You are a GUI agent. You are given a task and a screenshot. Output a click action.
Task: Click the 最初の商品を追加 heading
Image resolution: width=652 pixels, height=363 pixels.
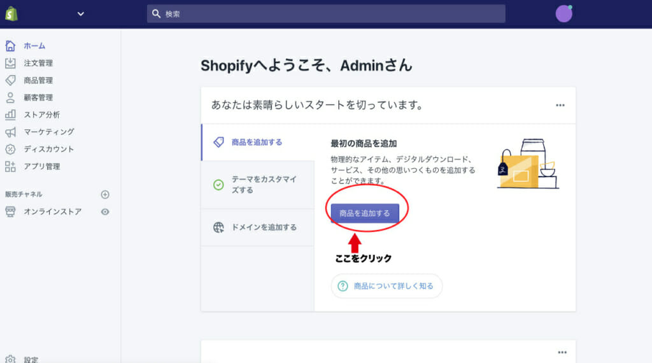(x=364, y=143)
